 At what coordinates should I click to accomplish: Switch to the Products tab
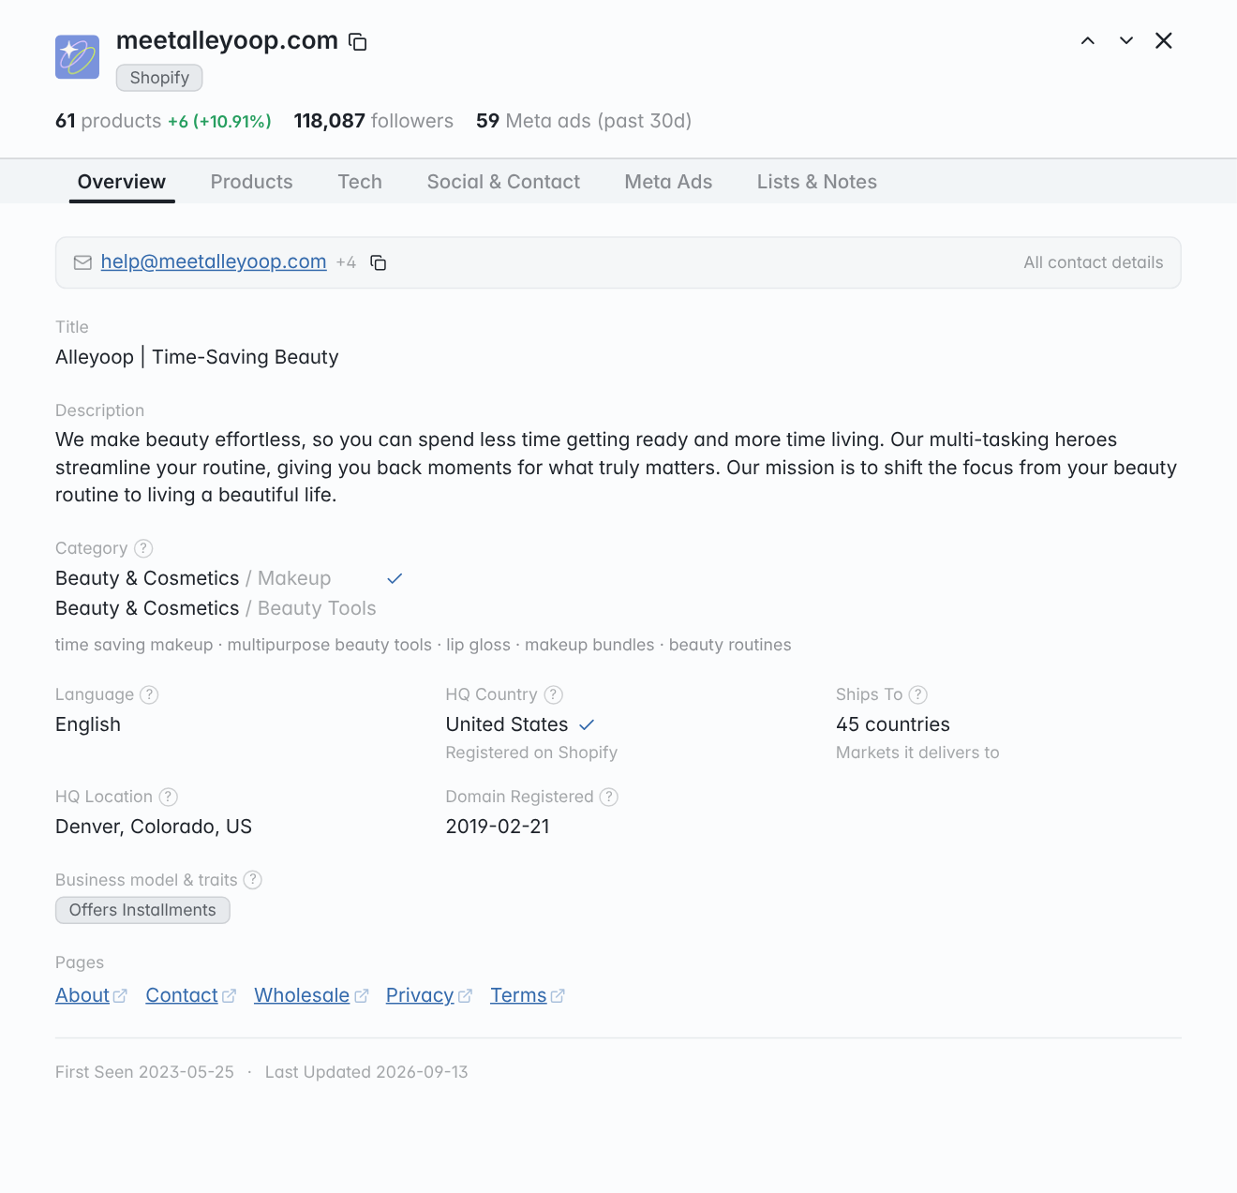[251, 182]
